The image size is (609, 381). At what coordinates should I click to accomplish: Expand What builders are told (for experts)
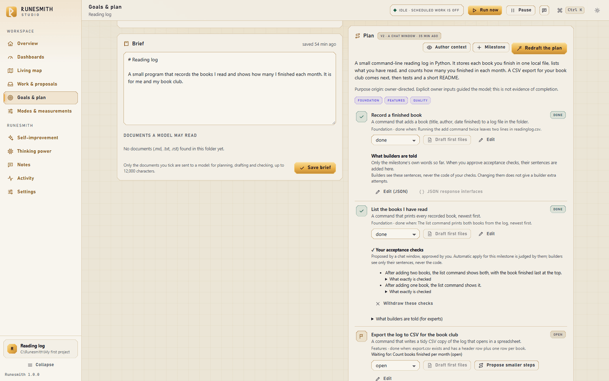[407, 319]
